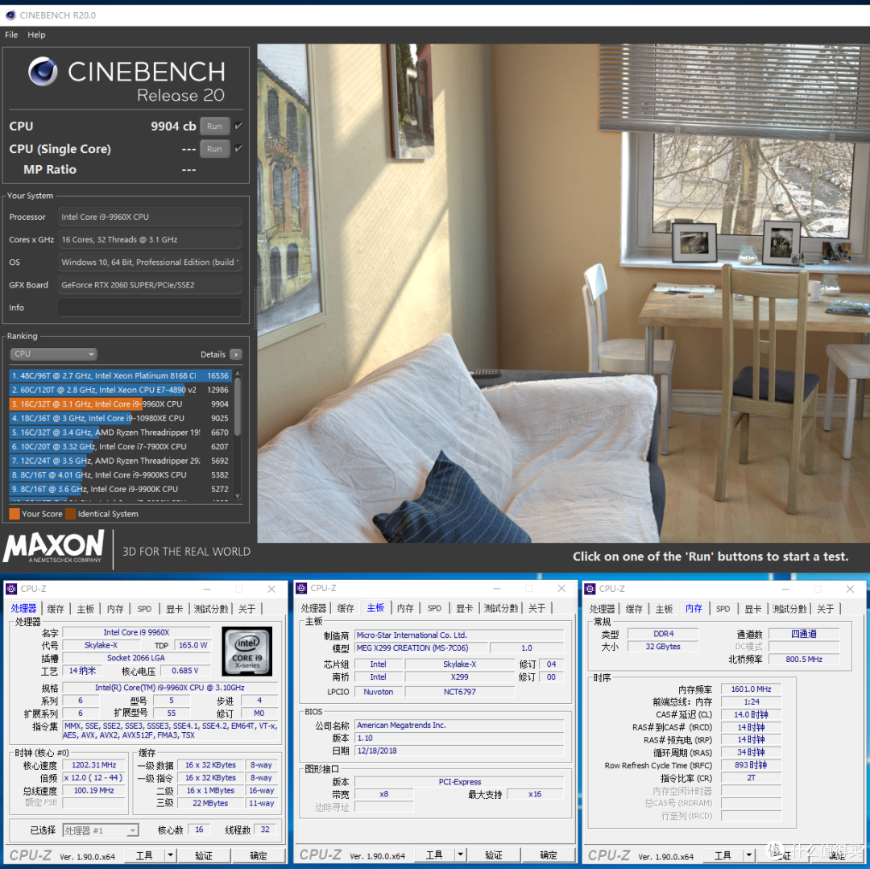This screenshot has width=870, height=869.
Task: Click the Identical System brown legend swatch
Action: 70,514
